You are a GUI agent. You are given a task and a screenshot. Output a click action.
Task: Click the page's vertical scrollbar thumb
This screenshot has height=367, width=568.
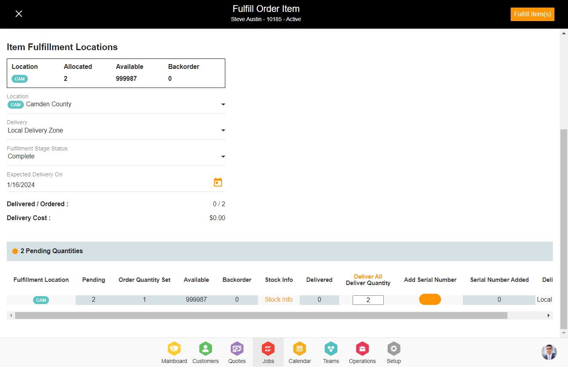564,229
